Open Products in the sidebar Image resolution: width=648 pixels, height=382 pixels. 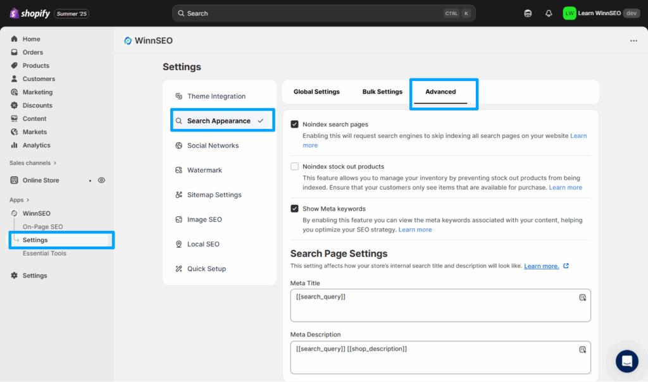coord(35,65)
